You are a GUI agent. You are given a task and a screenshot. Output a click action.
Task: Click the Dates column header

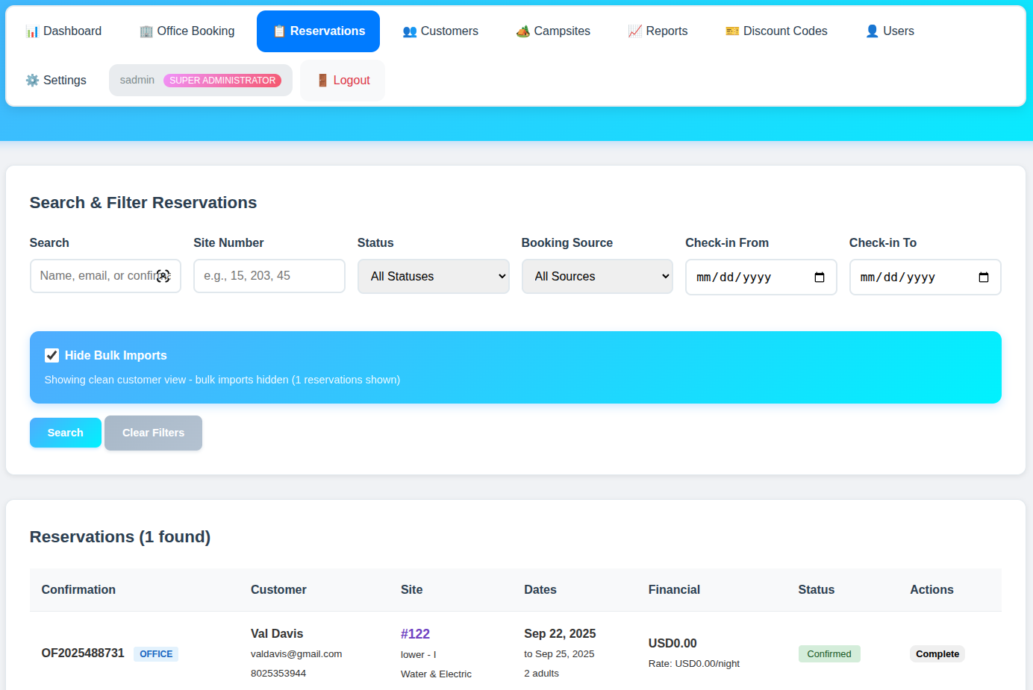[540, 590]
